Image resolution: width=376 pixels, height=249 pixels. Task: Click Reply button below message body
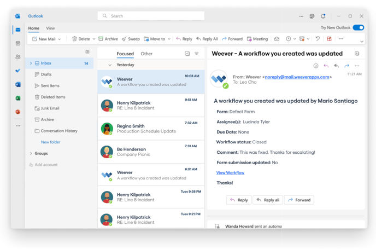coord(239,200)
